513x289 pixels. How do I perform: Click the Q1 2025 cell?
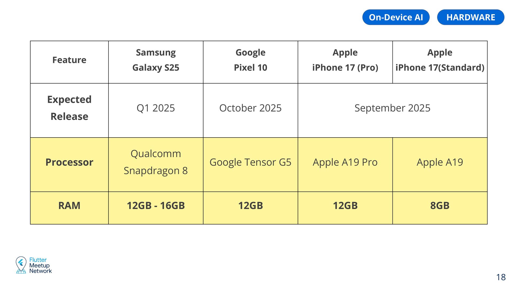tap(156, 108)
